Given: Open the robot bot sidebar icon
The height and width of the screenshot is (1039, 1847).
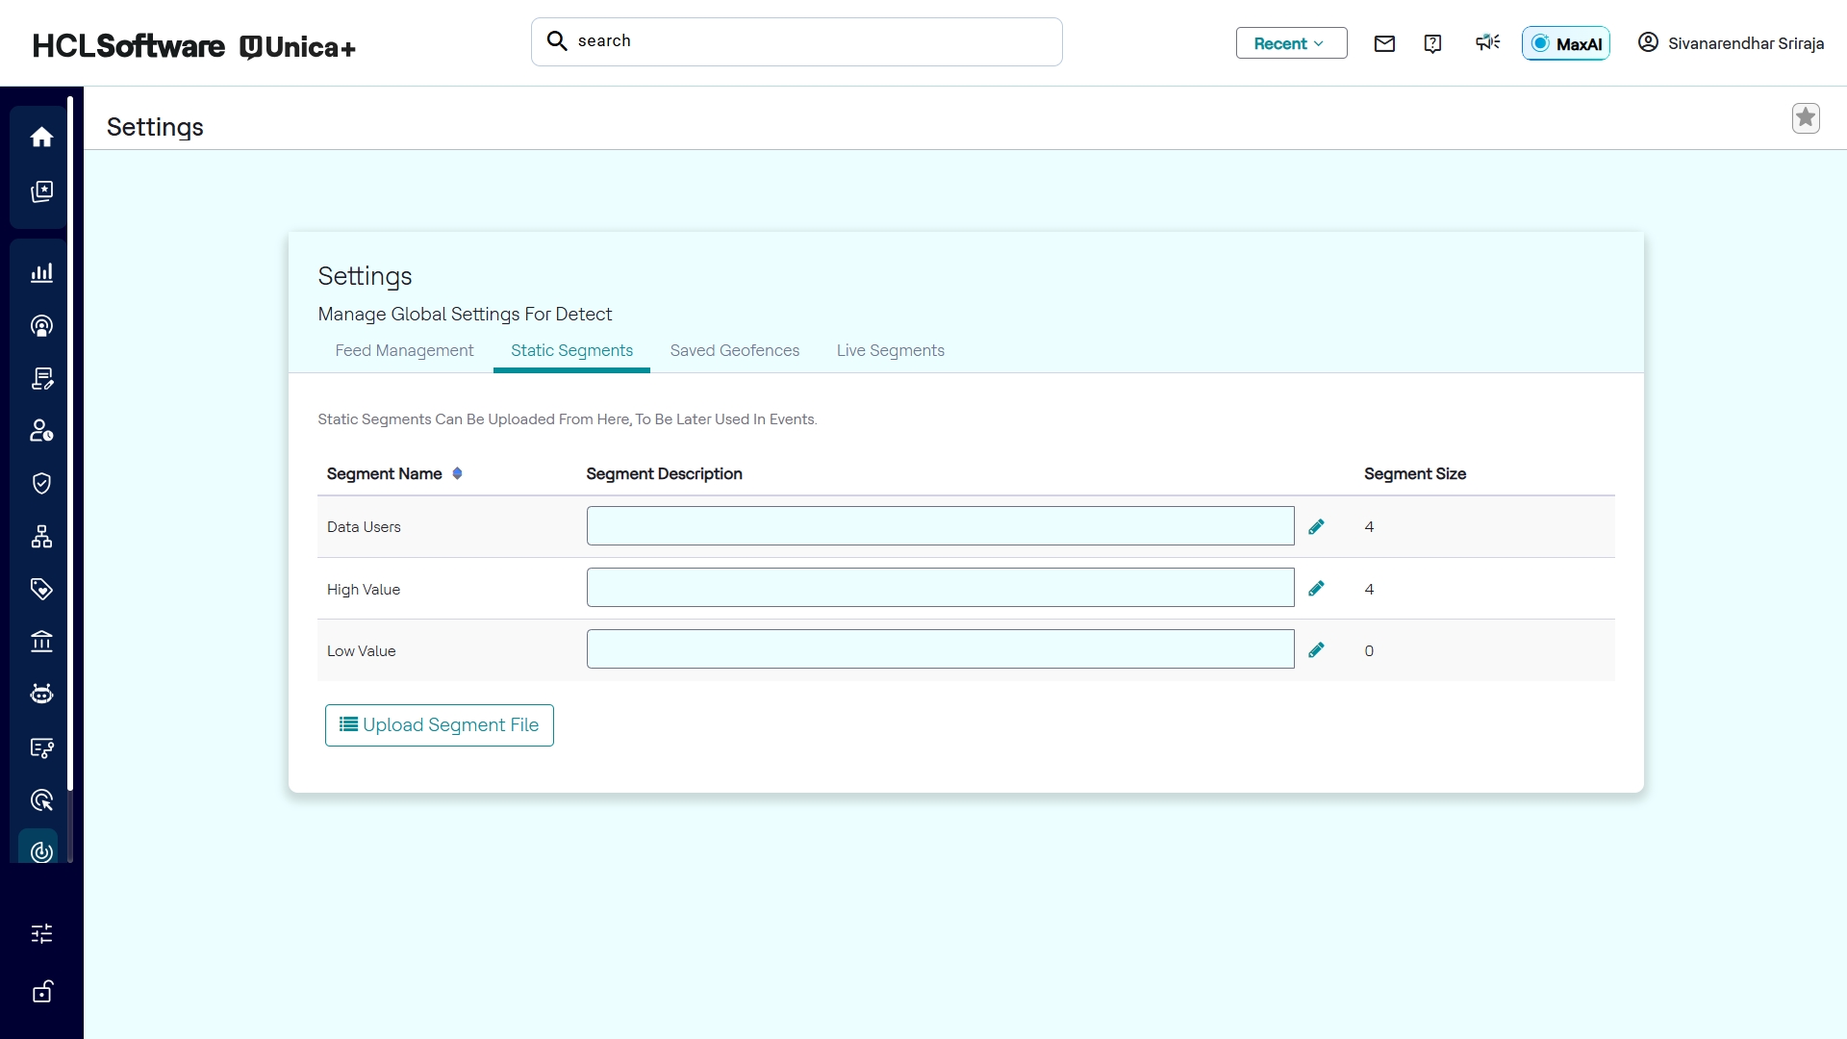Looking at the screenshot, I should click(x=41, y=695).
